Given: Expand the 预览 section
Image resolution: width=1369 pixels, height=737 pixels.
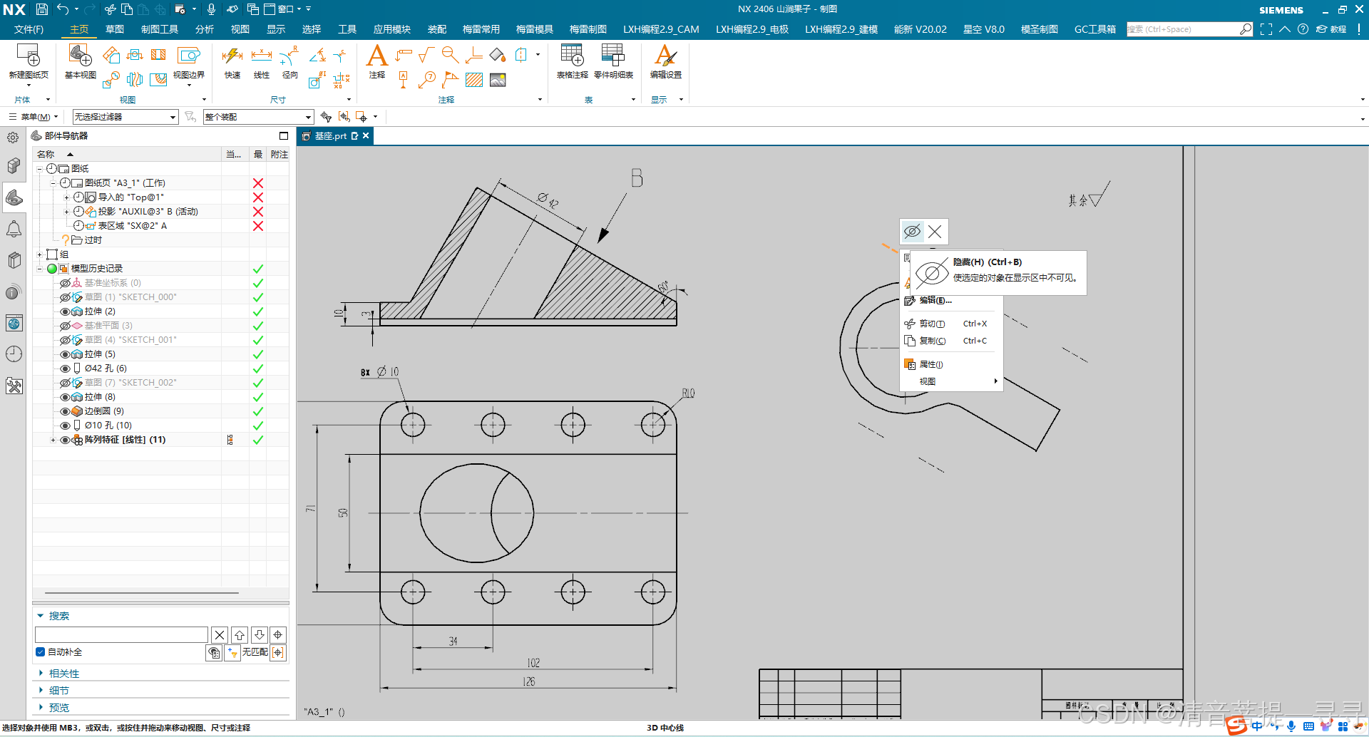Looking at the screenshot, I should (x=41, y=707).
